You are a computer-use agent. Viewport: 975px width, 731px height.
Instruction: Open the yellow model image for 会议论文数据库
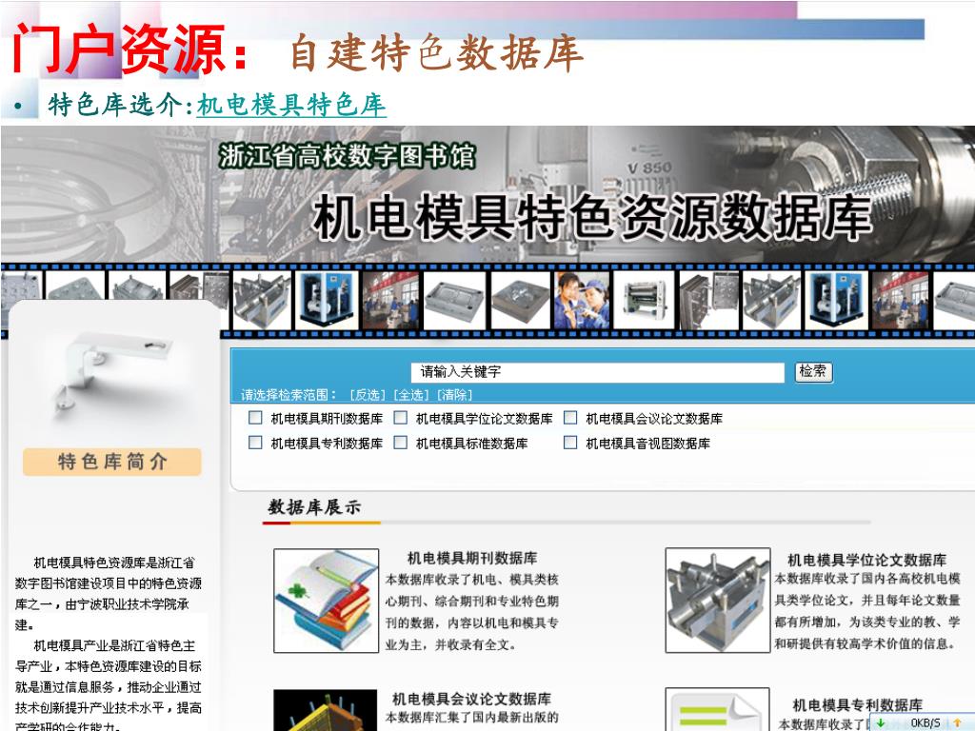click(326, 710)
